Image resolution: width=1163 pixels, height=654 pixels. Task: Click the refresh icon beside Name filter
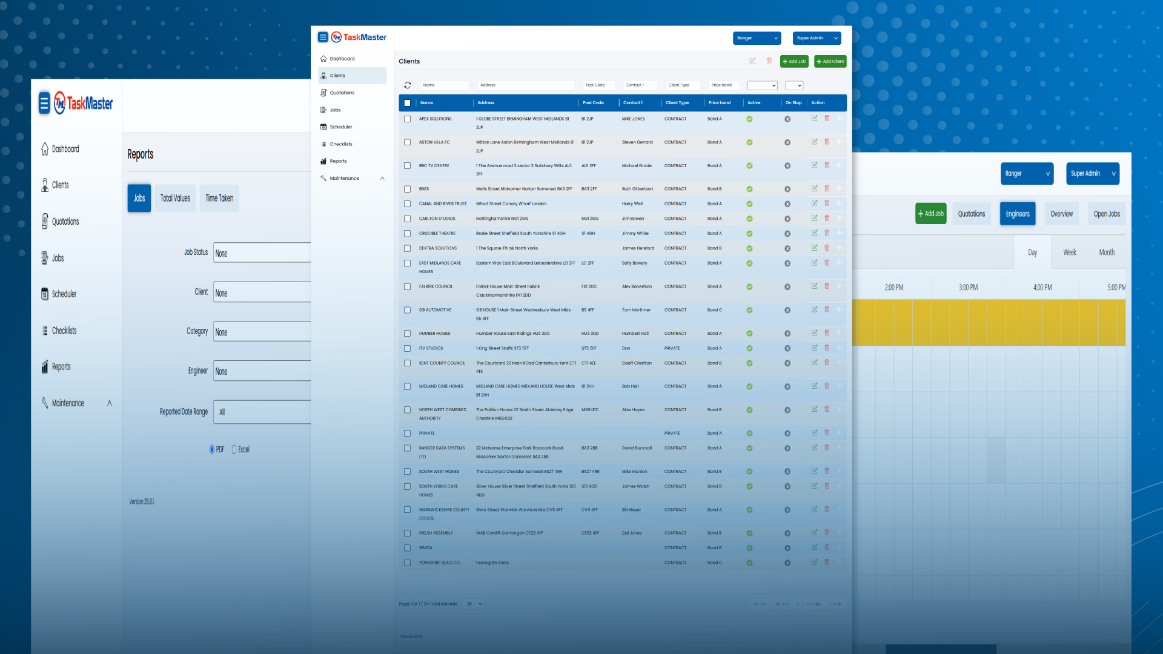click(407, 85)
